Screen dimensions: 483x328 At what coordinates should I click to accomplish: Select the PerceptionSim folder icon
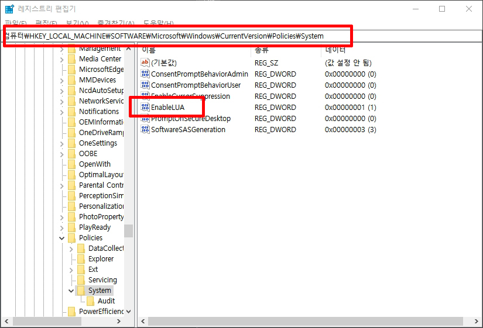click(71, 196)
